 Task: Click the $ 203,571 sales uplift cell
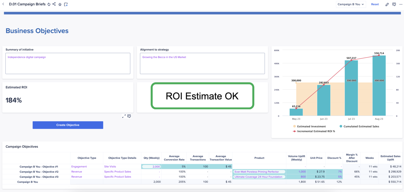point(390,177)
